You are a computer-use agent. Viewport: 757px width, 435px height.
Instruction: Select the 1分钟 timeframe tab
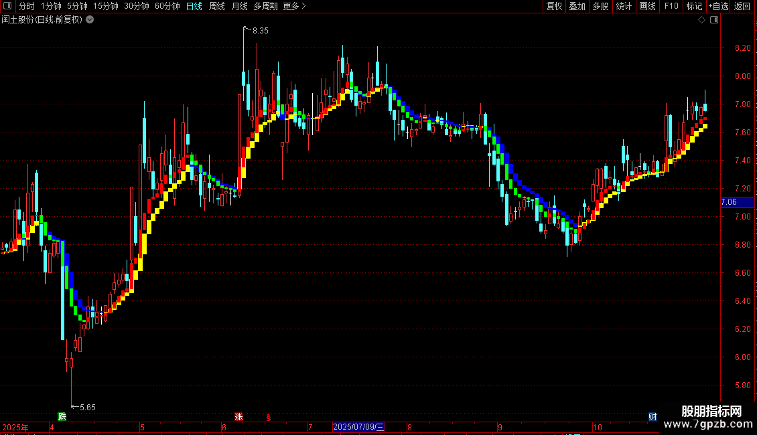pos(51,6)
